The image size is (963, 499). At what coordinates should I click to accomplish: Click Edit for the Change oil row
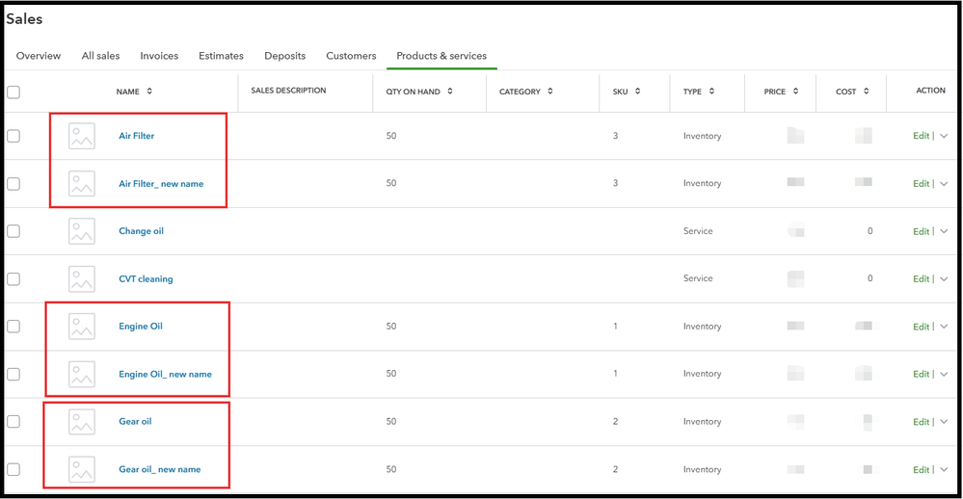921,231
